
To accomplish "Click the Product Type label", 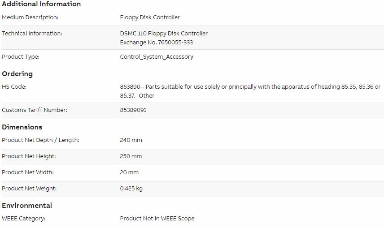I will pos(21,57).
